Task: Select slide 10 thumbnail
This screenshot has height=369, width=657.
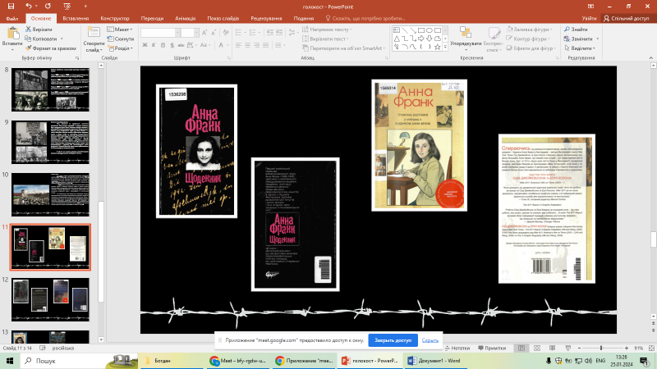Action: click(x=50, y=194)
